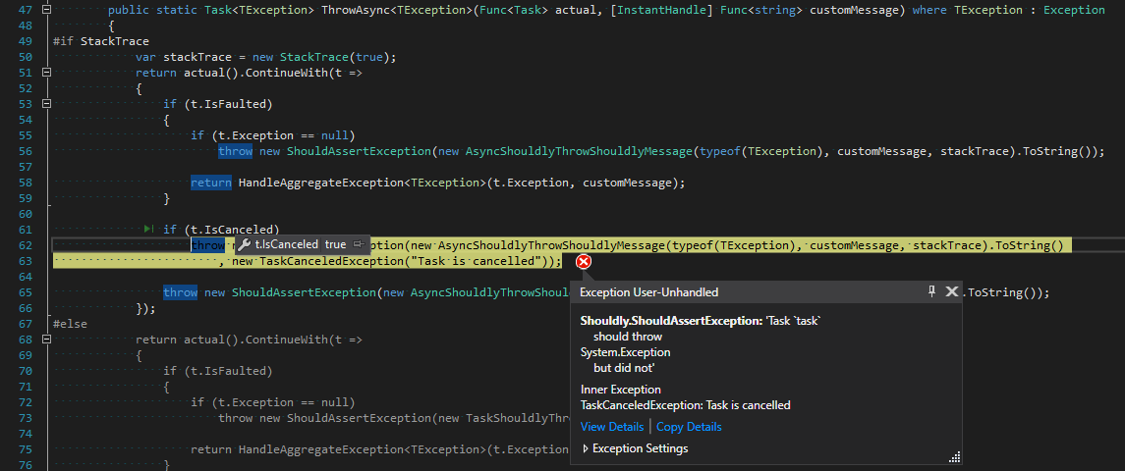Viewport: 1125px width, 471px height.
Task: Collapse the ThrowAsync method on line 47
Action: click(46, 10)
